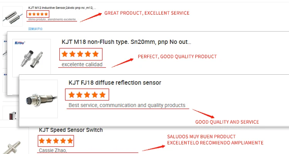
Task: Click the first star under M18 sensor
Action: 65,54
